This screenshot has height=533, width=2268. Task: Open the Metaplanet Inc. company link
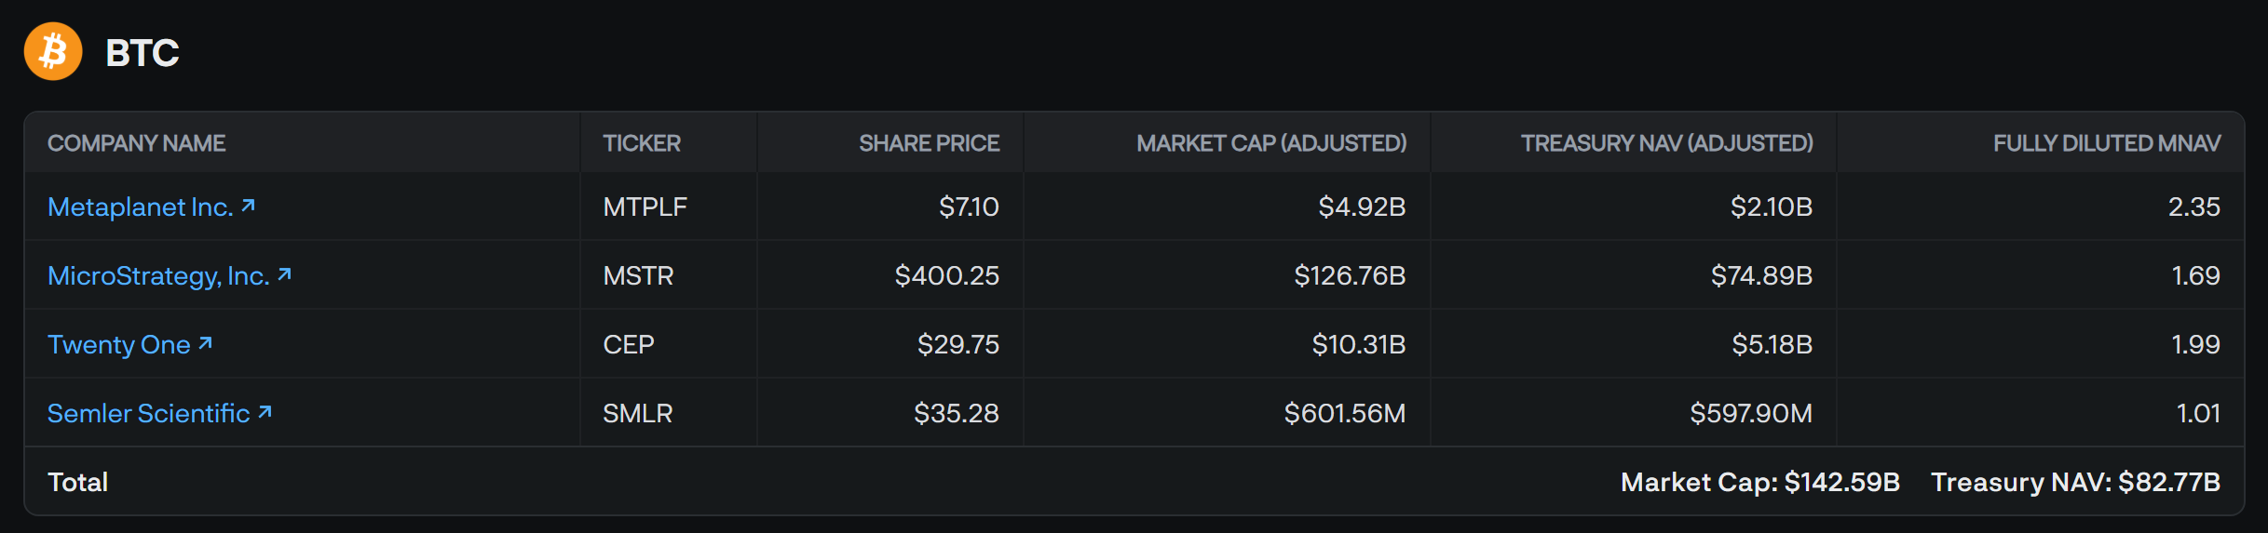[140, 207]
